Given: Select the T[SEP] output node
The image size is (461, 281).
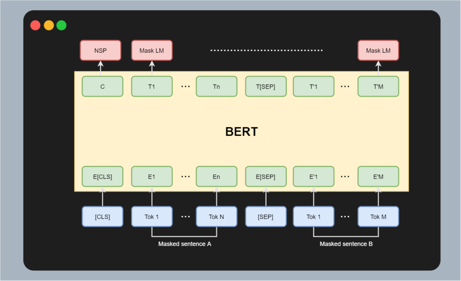Looking at the screenshot, I should click(266, 86).
